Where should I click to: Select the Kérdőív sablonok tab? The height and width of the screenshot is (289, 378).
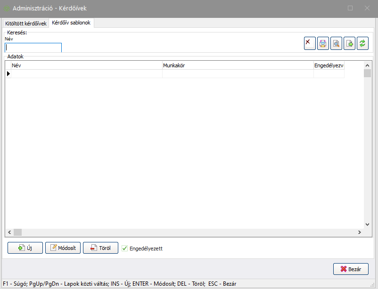(72, 23)
